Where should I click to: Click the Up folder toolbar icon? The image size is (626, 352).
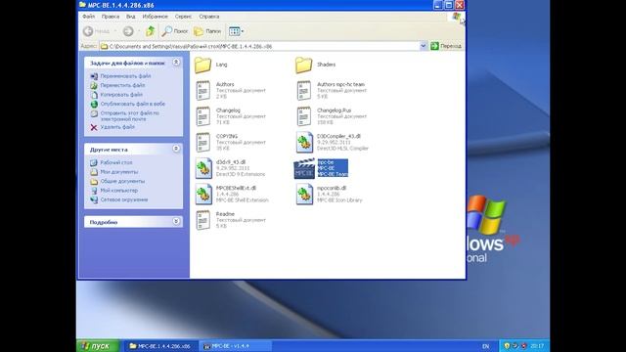[x=150, y=31]
